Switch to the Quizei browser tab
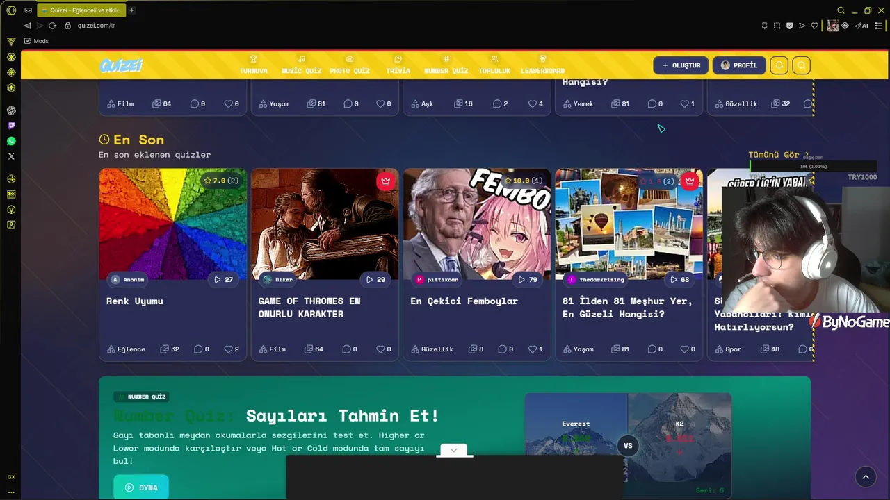 81,10
